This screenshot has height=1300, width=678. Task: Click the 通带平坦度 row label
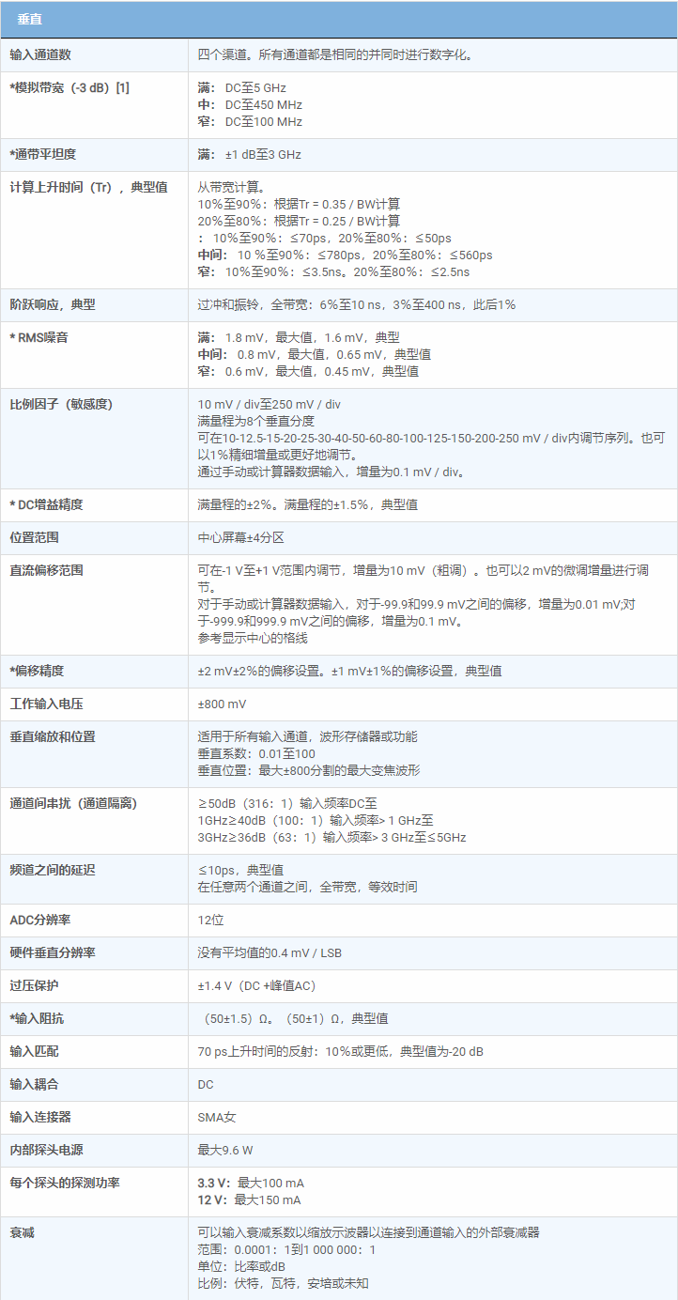tap(43, 154)
